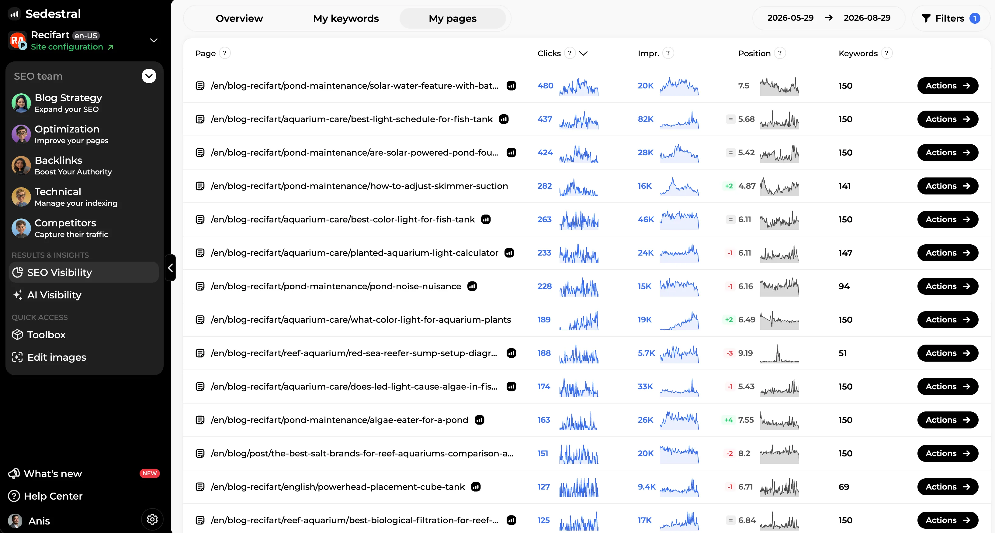Click the stats badge on best-light-schedule row
The height and width of the screenshot is (533, 995).
504,119
